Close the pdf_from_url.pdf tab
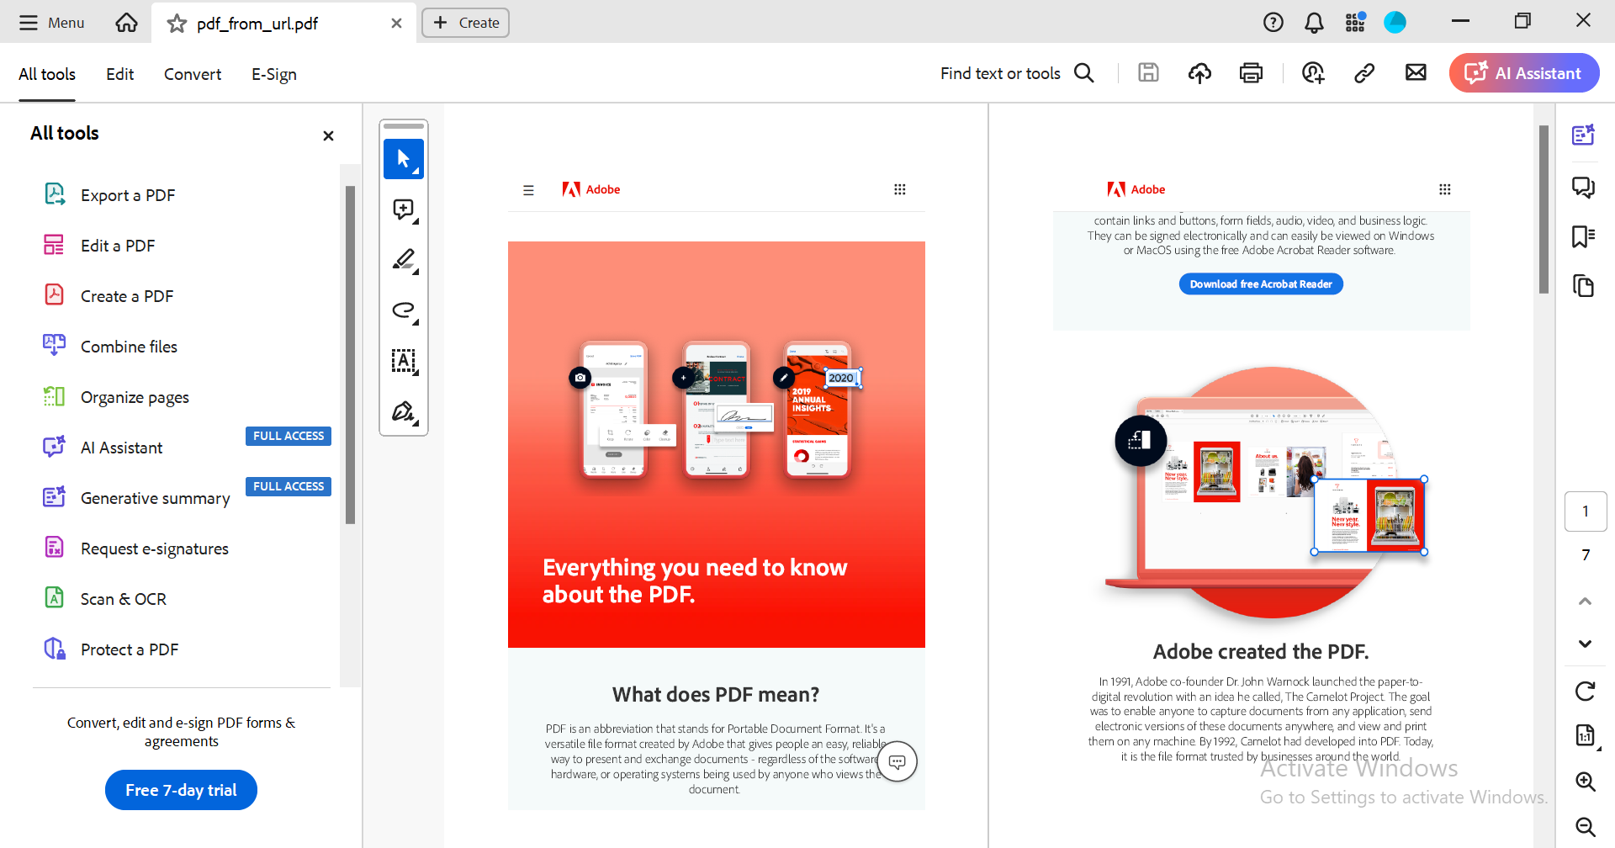Viewport: 1615px width, 848px height. click(x=396, y=24)
